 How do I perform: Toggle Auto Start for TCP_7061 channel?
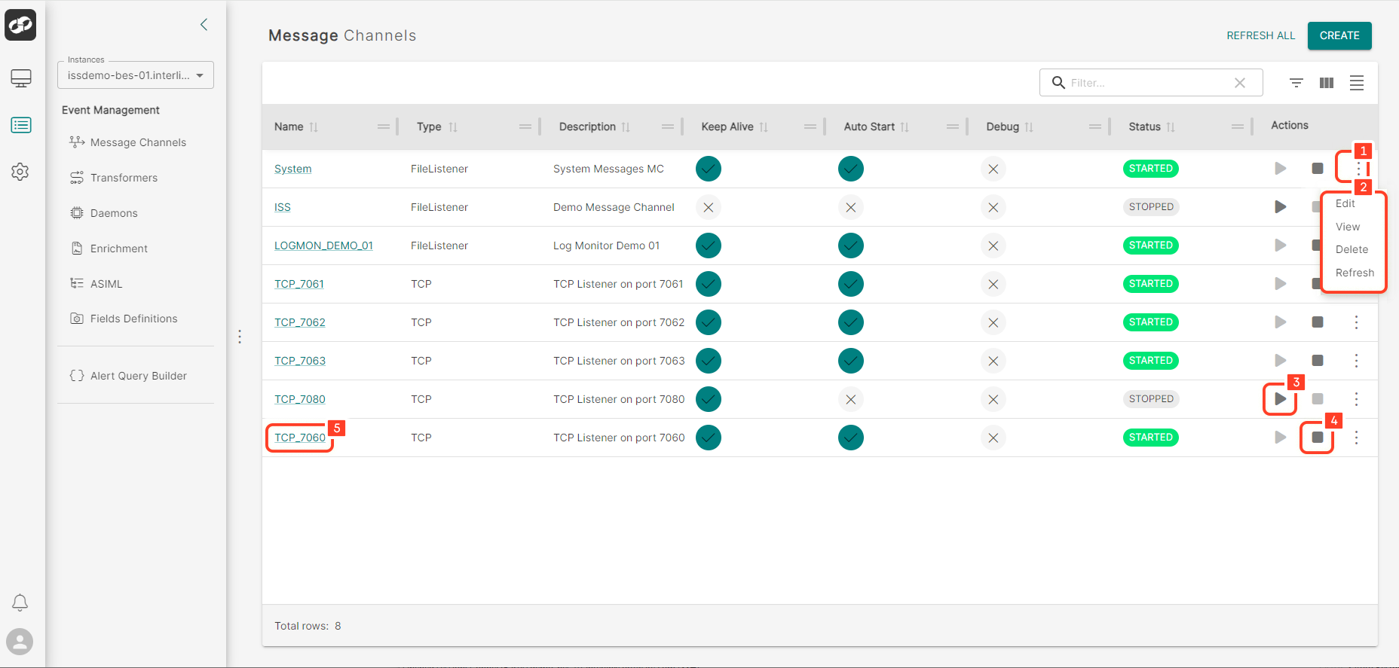(x=851, y=284)
